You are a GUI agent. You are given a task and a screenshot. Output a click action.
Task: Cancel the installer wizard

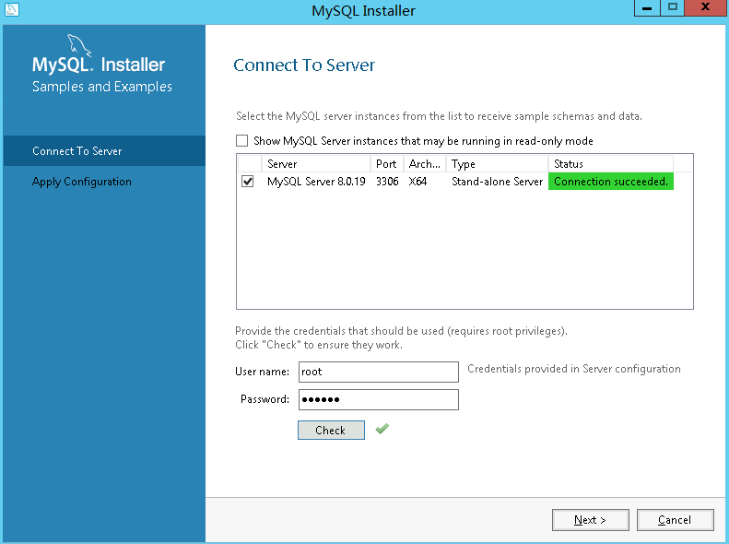[675, 520]
